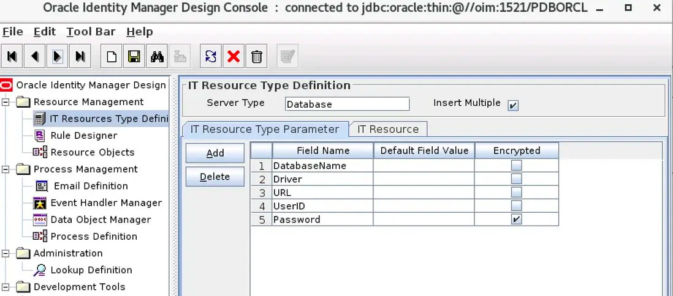Collapse the Development Tools tree node
Image resolution: width=673 pixels, height=296 pixels.
pyautogui.click(x=6, y=287)
